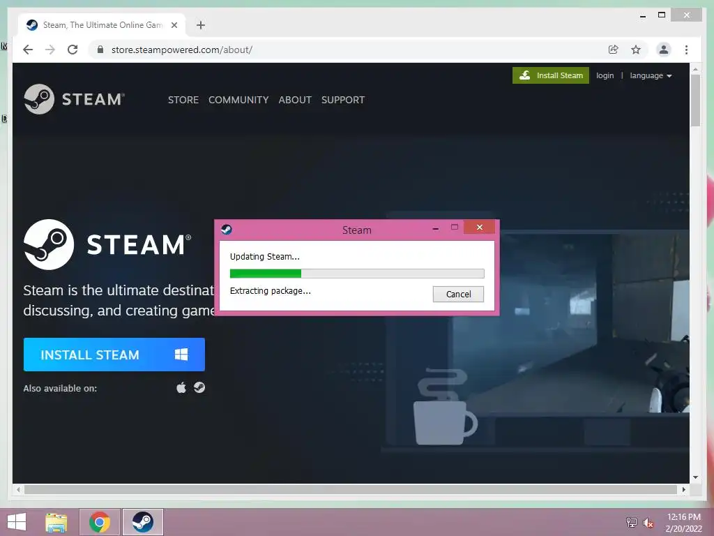Click the share page icon in address bar
The width and height of the screenshot is (714, 536).
pos(614,50)
